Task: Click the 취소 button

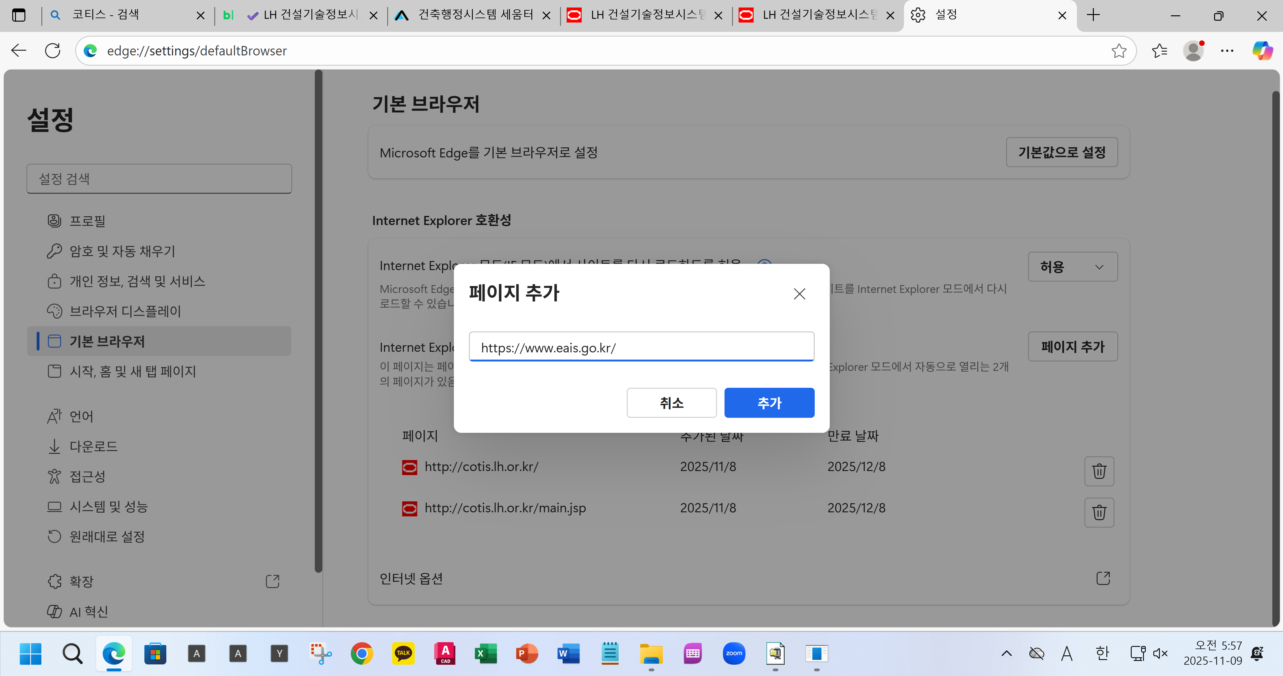Action: coord(671,403)
